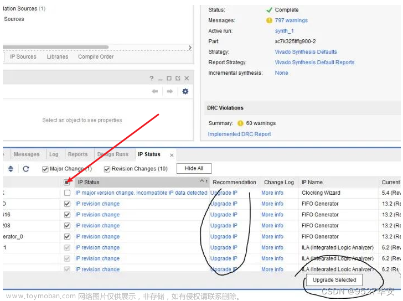Click the Upgrade Selected button
403x301 pixels.
click(334, 279)
